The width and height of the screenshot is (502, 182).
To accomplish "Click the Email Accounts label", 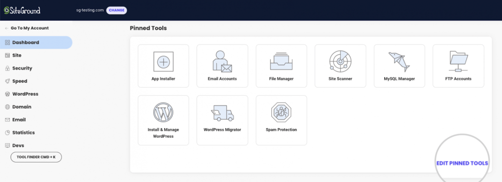I will coord(222,79).
